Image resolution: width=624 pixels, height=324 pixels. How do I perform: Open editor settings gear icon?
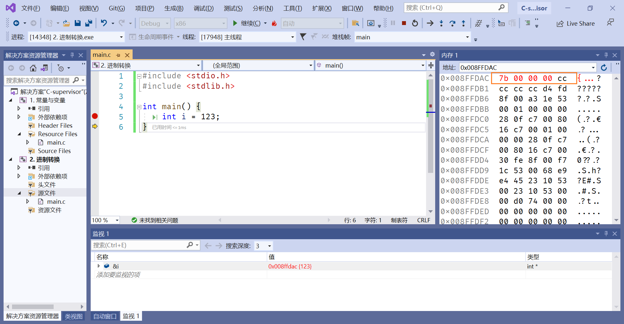point(432,54)
